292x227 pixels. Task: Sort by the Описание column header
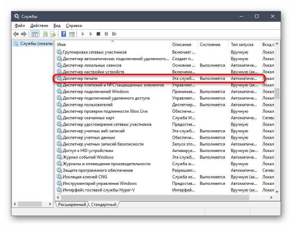(184, 45)
